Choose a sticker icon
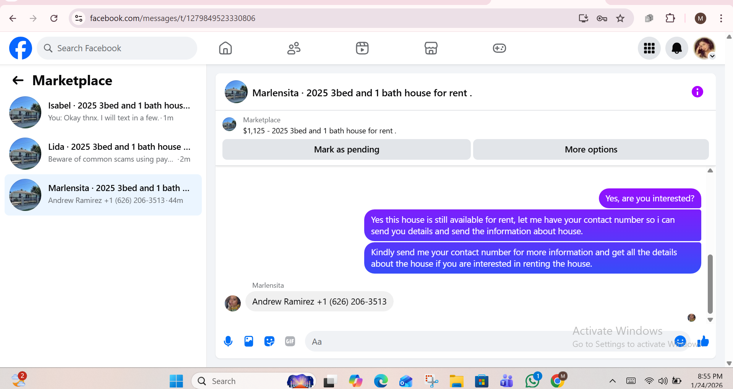Image resolution: width=733 pixels, height=389 pixels. [269, 341]
